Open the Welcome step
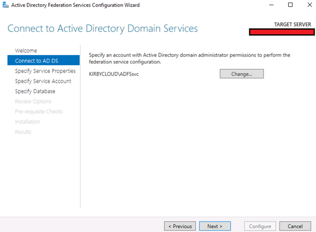Viewport: 316px width, 232px height. click(26, 51)
